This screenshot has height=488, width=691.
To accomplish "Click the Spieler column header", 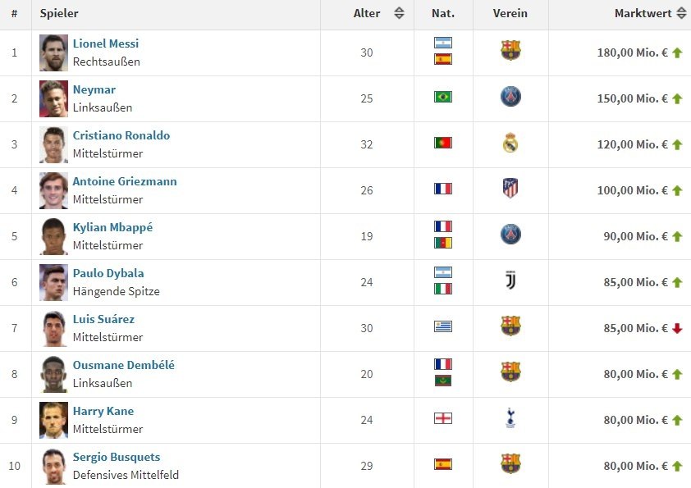I will click(59, 13).
